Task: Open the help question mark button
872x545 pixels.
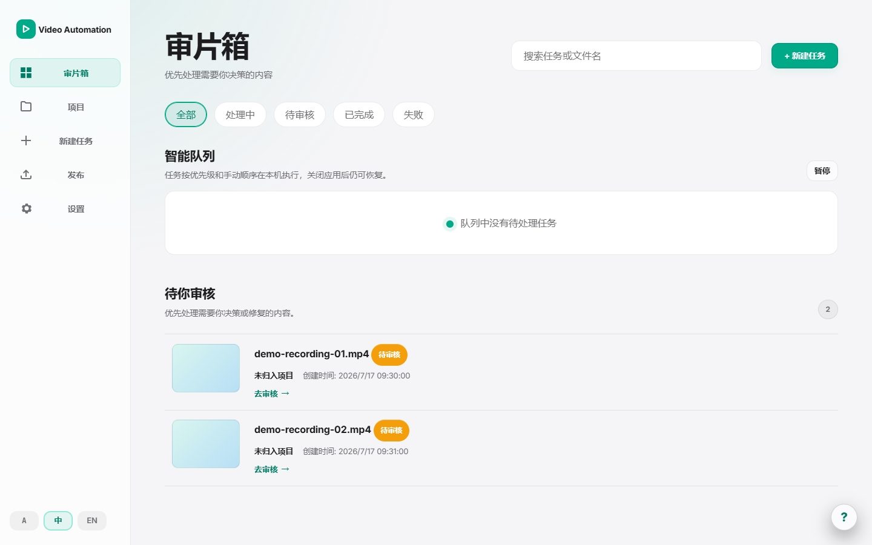Action: [844, 517]
